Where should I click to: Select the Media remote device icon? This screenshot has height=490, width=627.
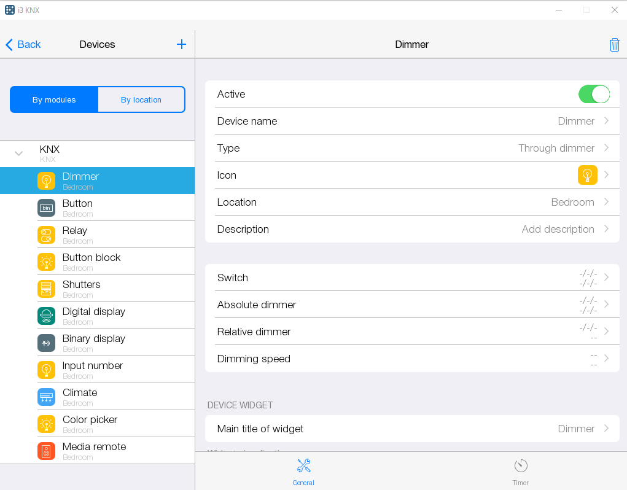46,451
